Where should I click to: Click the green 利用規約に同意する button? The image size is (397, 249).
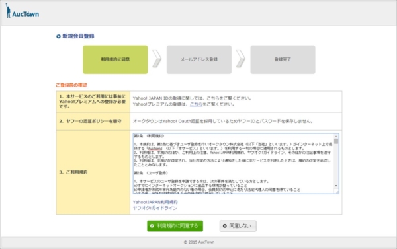(175, 226)
